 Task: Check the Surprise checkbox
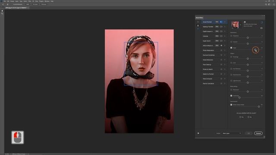[x=231, y=42]
